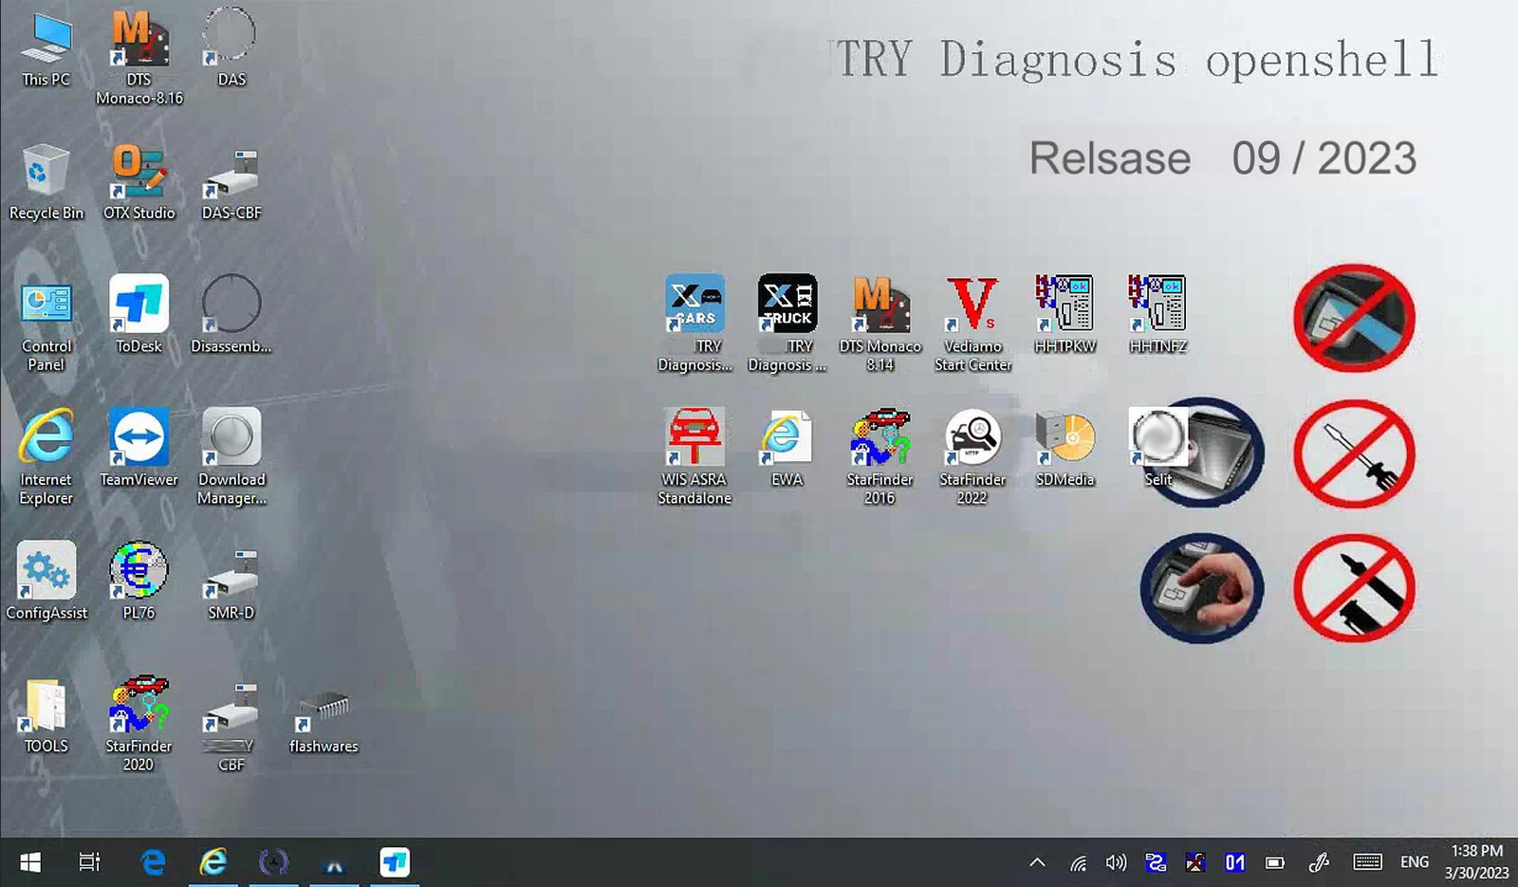The width and height of the screenshot is (1518, 887).
Task: Open DTS Monaco 8.14 shortcut
Action: coord(880,323)
